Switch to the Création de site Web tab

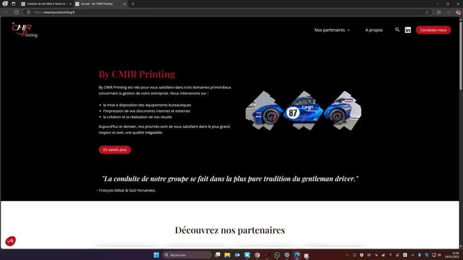coord(46,4)
